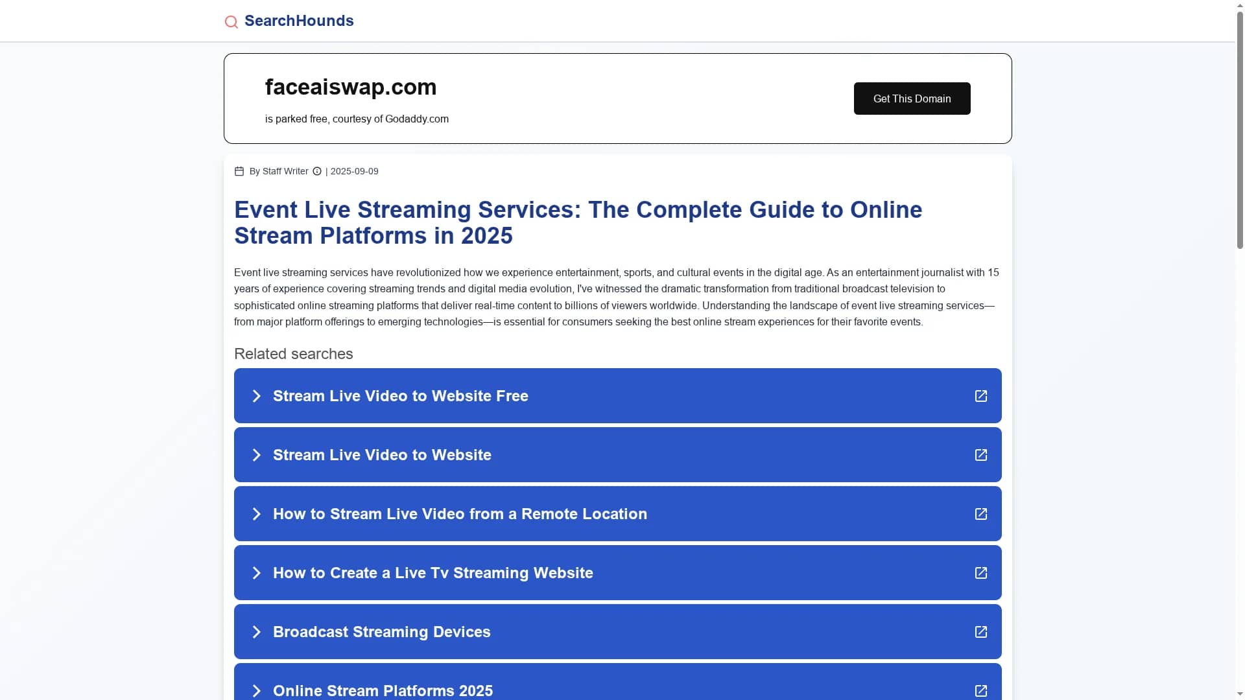Click external icon on Remote Location row
The image size is (1245, 700).
[981, 514]
